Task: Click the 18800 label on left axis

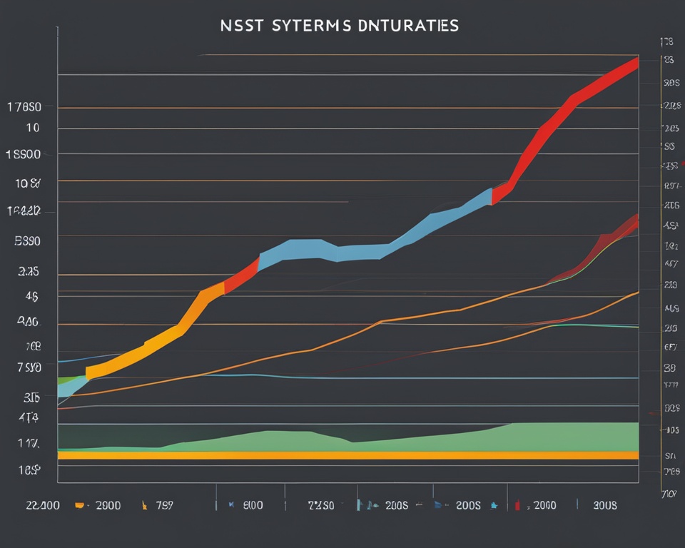Action: point(23,154)
